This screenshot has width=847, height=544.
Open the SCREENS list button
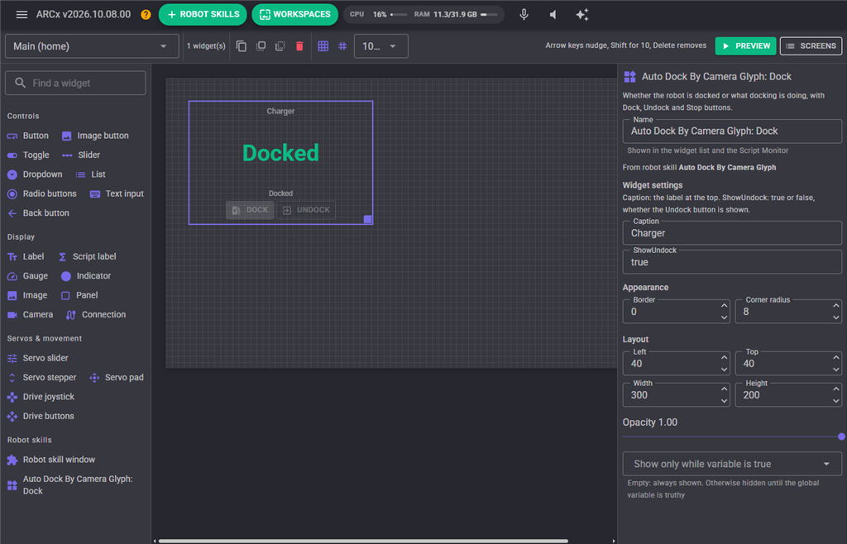tap(811, 46)
